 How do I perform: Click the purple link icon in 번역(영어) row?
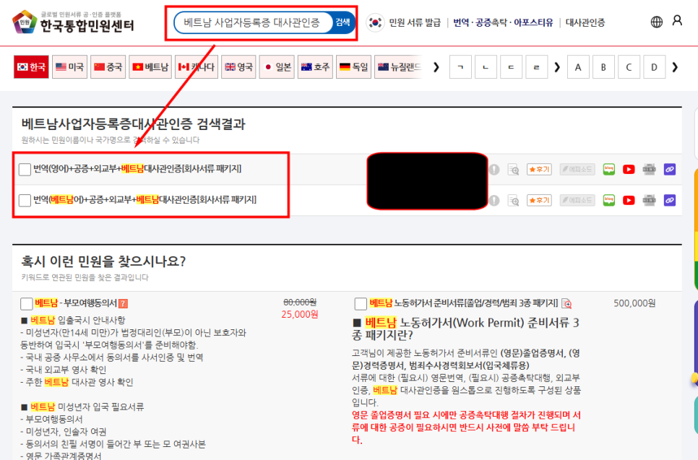tap(670, 170)
